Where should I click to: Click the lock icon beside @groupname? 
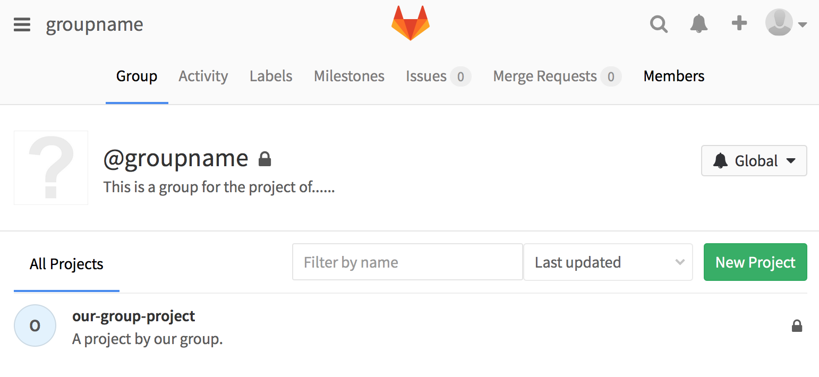[x=265, y=159]
